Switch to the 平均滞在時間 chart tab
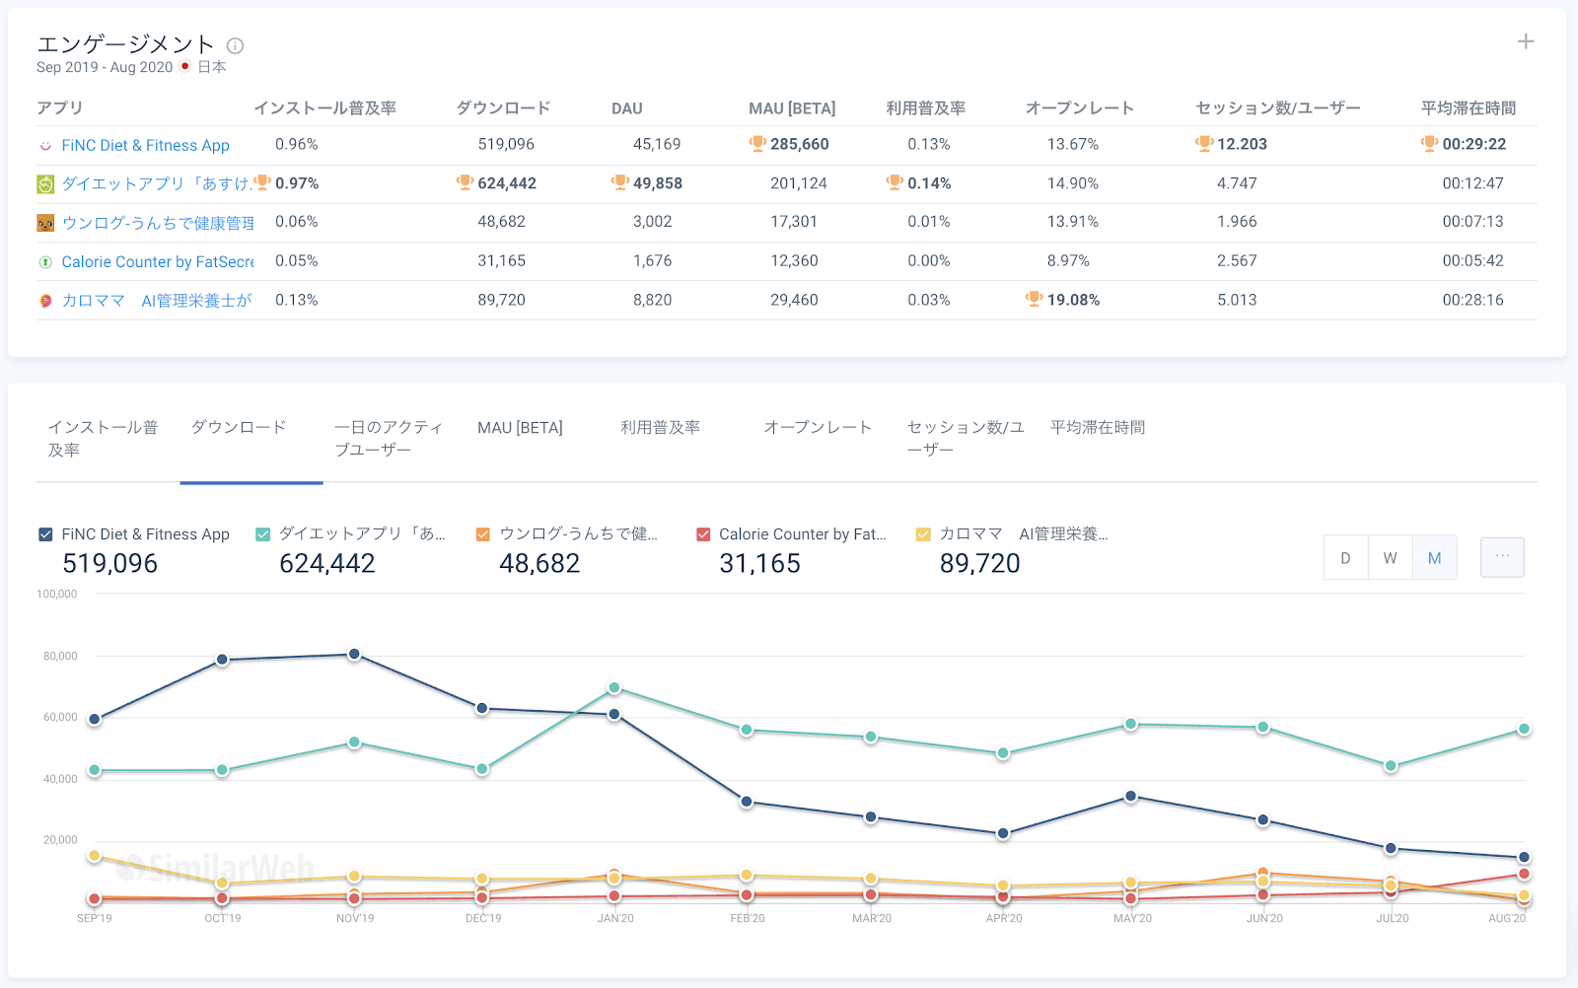 pyautogui.click(x=1098, y=427)
